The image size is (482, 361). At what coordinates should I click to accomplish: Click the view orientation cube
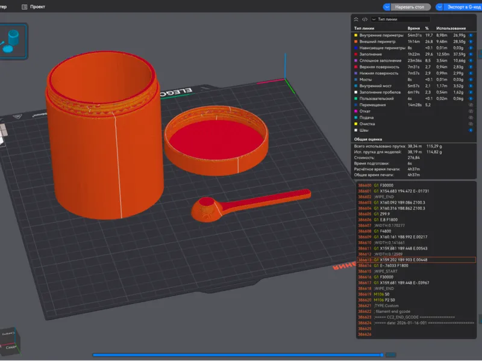coord(8,341)
